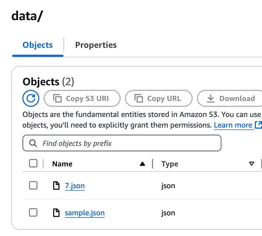
Task: Click the Type column sort arrow
Action: coord(251,164)
